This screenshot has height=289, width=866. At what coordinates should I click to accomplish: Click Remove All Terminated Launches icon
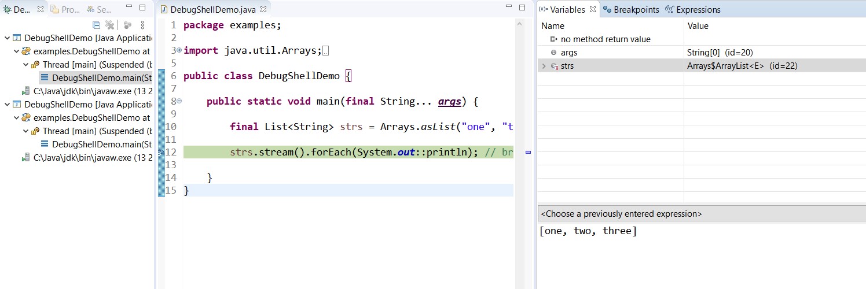[109, 25]
